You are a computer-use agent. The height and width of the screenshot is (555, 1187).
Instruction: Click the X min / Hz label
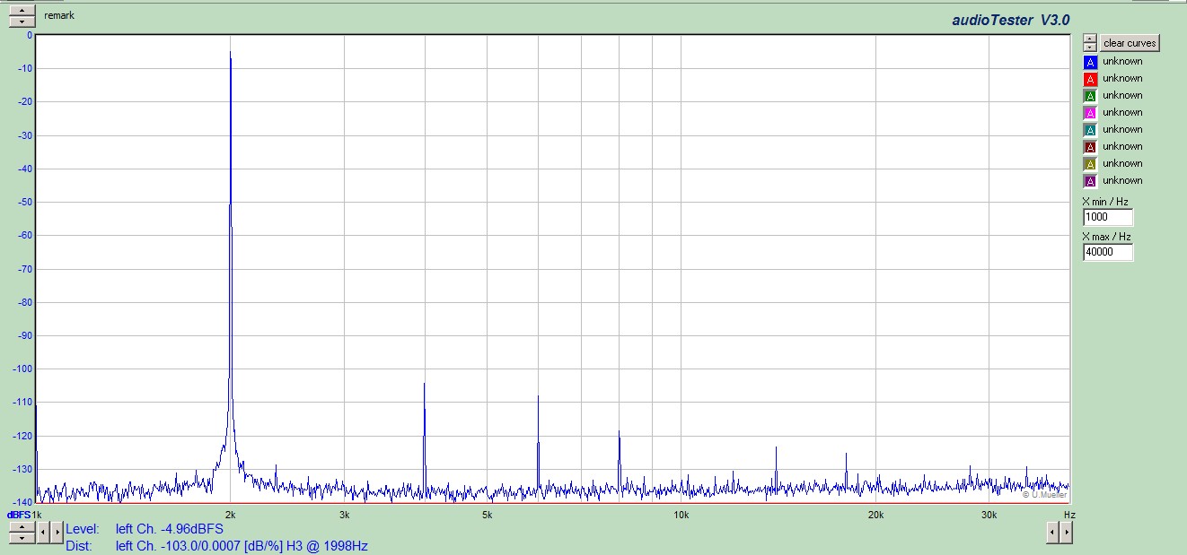pos(1106,201)
